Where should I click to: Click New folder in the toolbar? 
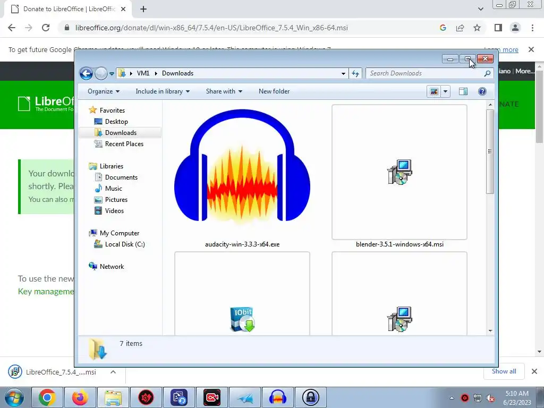pyautogui.click(x=274, y=91)
